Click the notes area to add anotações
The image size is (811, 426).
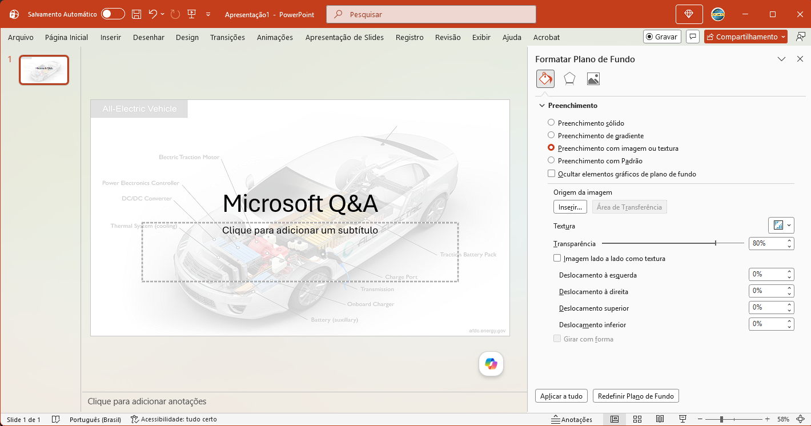click(304, 401)
